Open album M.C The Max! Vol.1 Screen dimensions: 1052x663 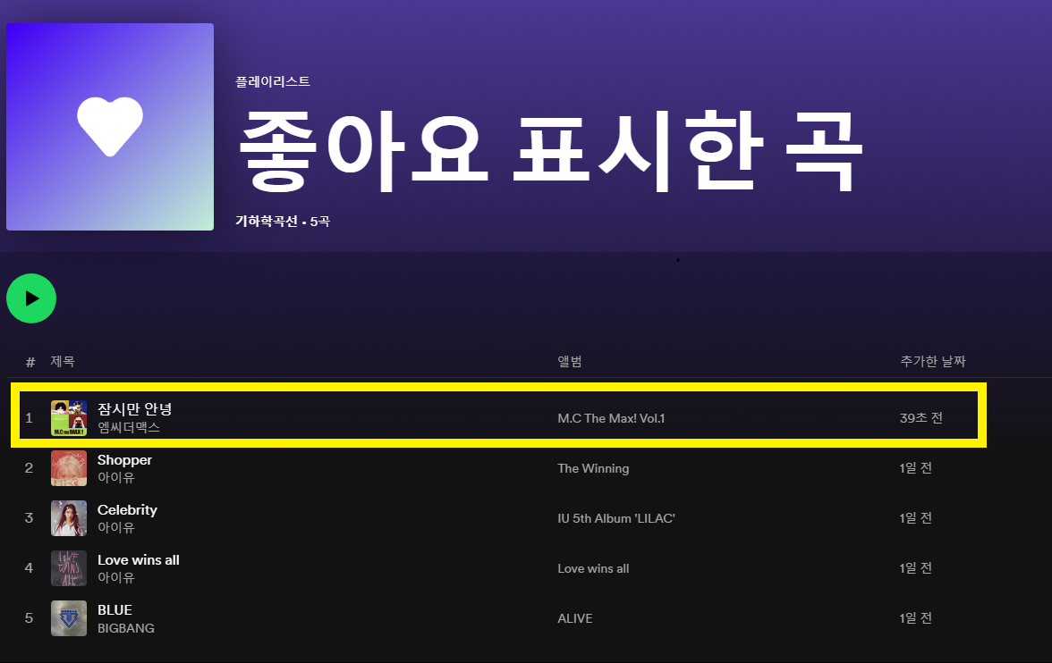coord(611,418)
